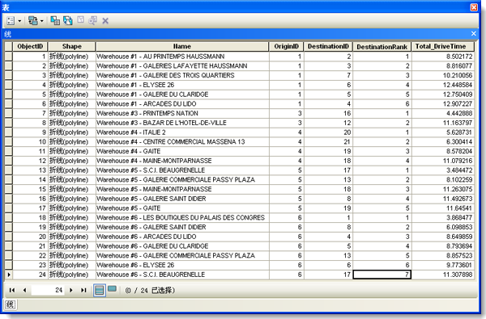Click Warehouse #3 - BAZAR DE L'HOTEL-DE-VILLE cell
Screen dimensions: 486x319
coord(182,123)
